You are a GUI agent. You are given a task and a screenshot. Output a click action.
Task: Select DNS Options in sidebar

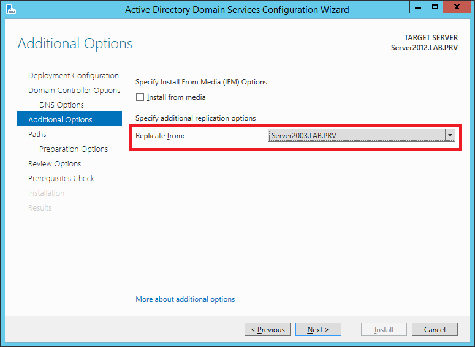tap(61, 105)
